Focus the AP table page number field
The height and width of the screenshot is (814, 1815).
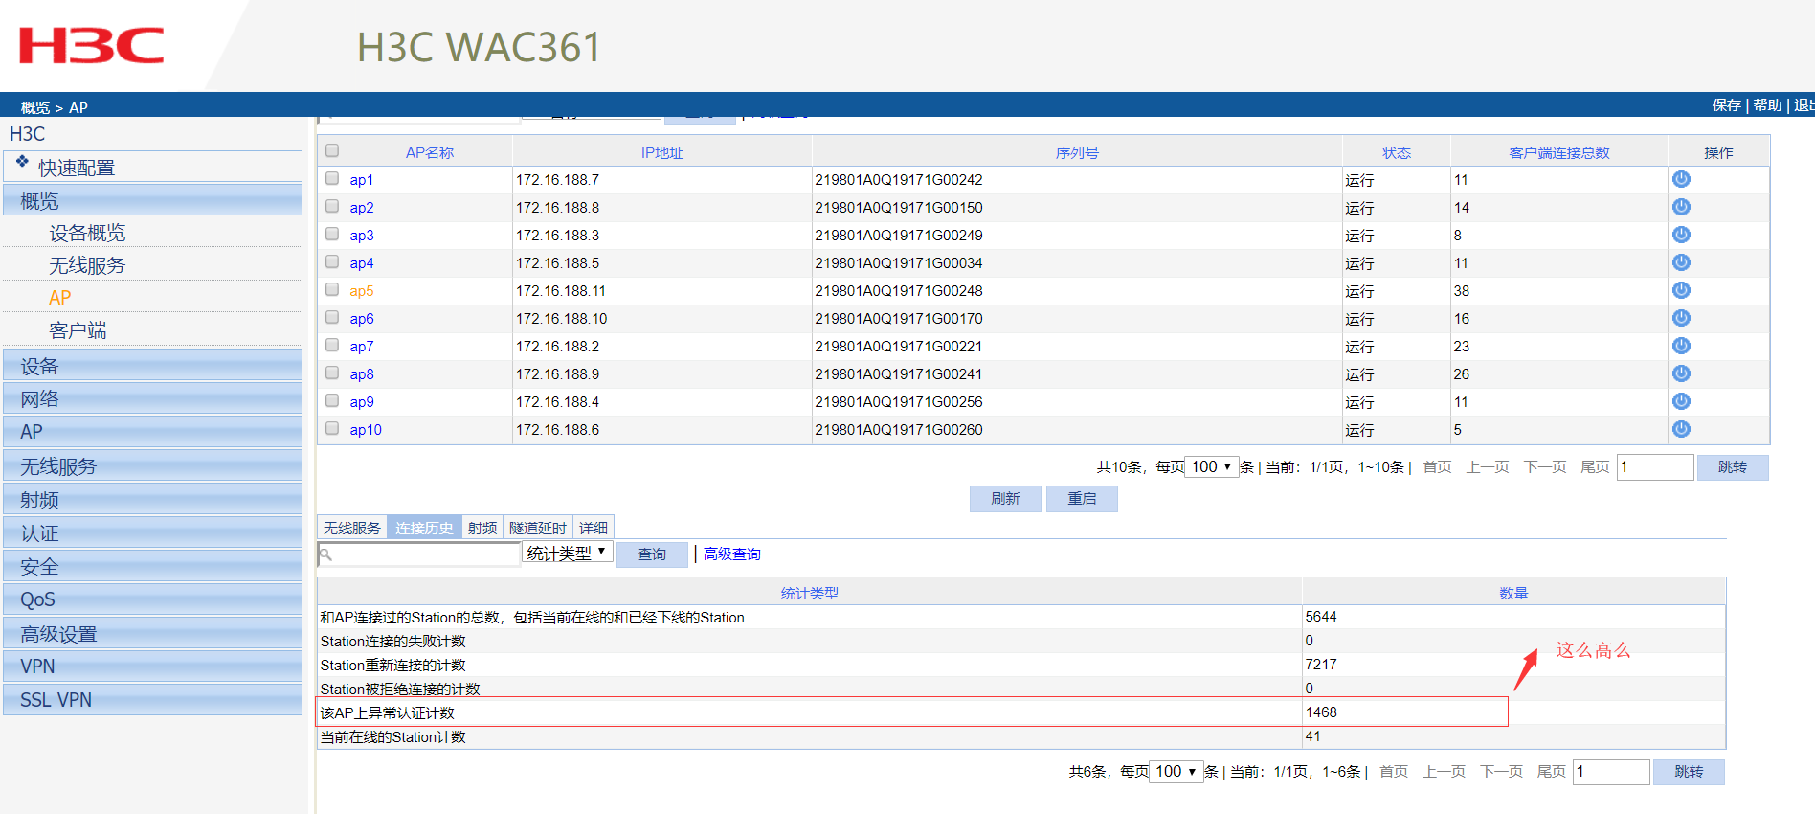pyautogui.click(x=1655, y=466)
